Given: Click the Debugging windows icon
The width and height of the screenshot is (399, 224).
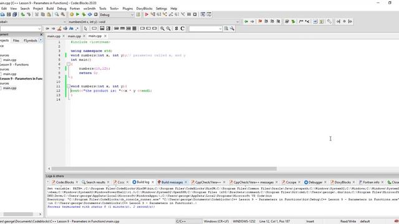Looking at the screenshot, I should pos(203,14).
